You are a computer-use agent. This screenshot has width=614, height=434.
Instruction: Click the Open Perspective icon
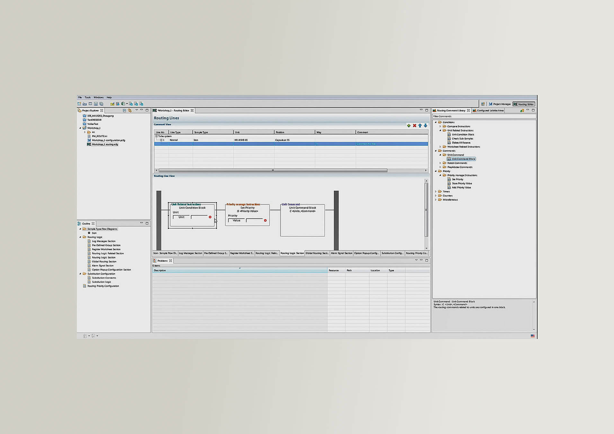(483, 104)
